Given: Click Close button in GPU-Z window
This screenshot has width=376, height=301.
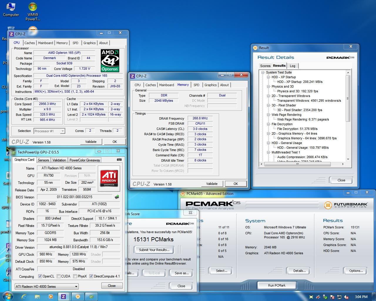Looking at the screenshot, I should (112, 286).
